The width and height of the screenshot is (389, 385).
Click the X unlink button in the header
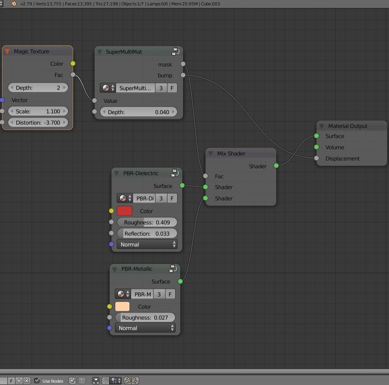(26, 381)
